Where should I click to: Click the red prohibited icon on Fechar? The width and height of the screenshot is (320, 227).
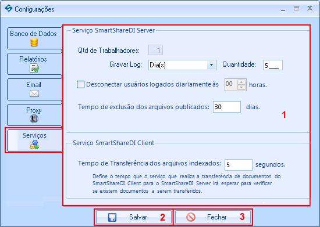point(191,217)
